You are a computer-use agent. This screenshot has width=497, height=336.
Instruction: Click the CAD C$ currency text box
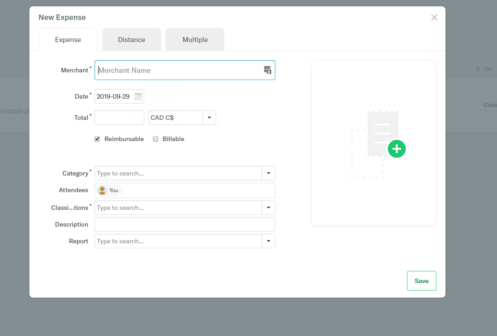175,118
